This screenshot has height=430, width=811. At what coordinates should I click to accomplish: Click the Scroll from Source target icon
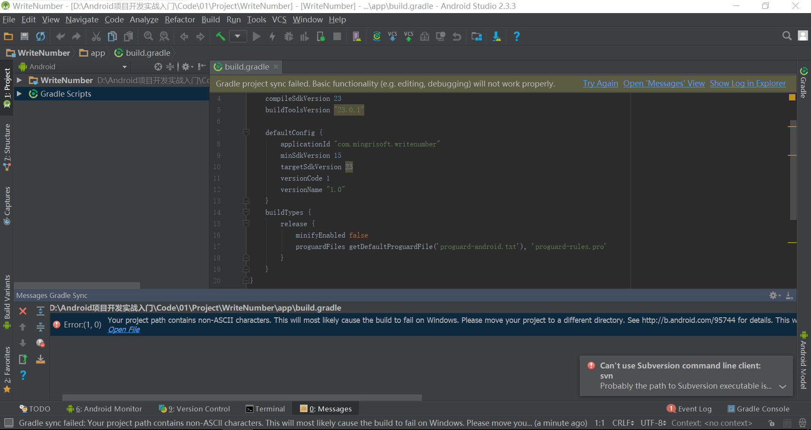[158, 67]
